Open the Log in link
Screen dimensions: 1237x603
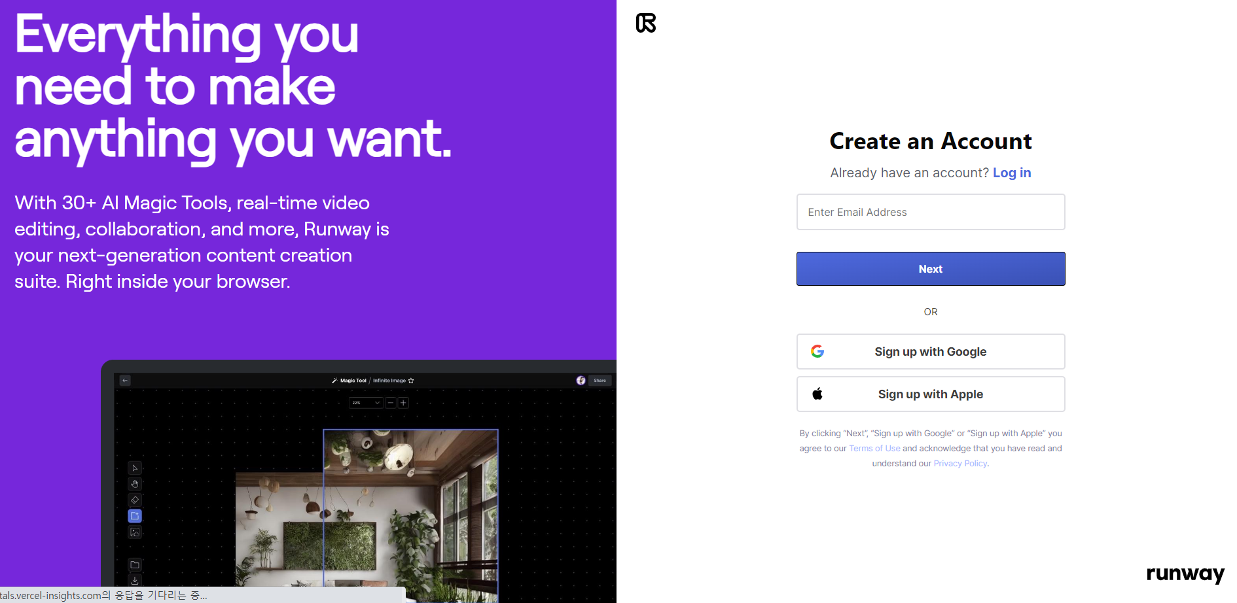tap(1012, 173)
